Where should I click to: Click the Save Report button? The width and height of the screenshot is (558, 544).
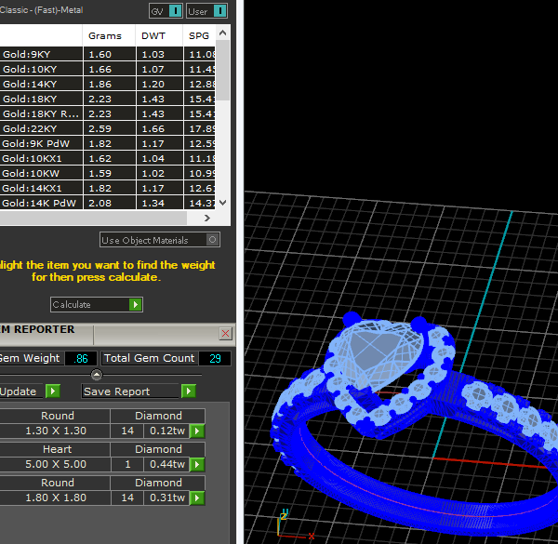(129, 391)
